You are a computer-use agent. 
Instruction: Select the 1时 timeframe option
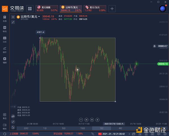click(x=101, y=128)
